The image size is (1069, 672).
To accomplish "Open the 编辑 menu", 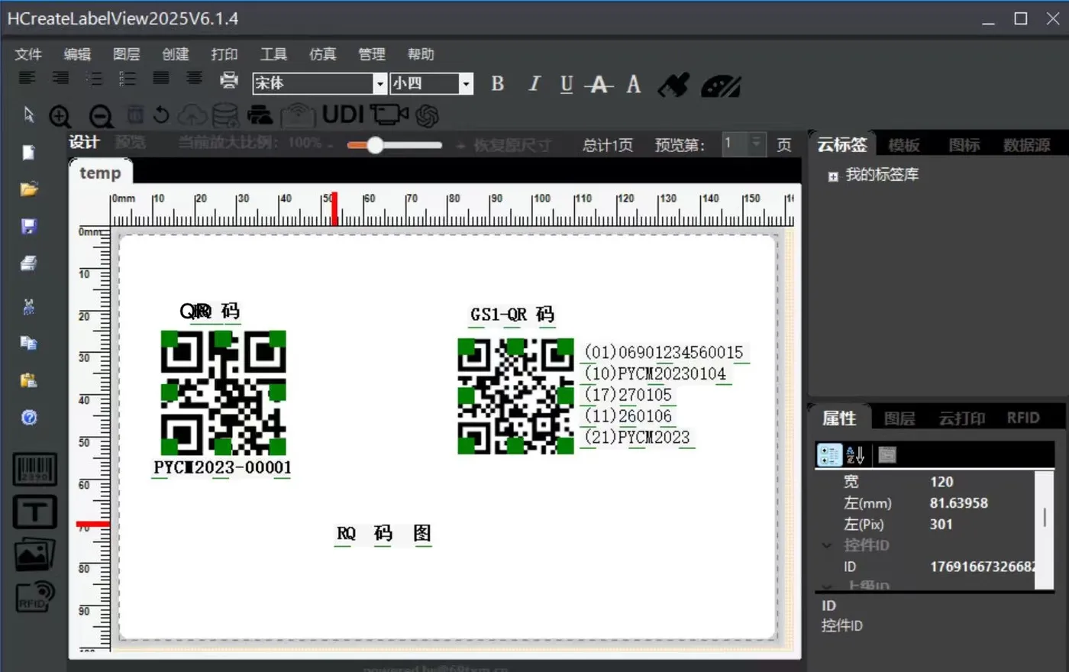I will (77, 54).
